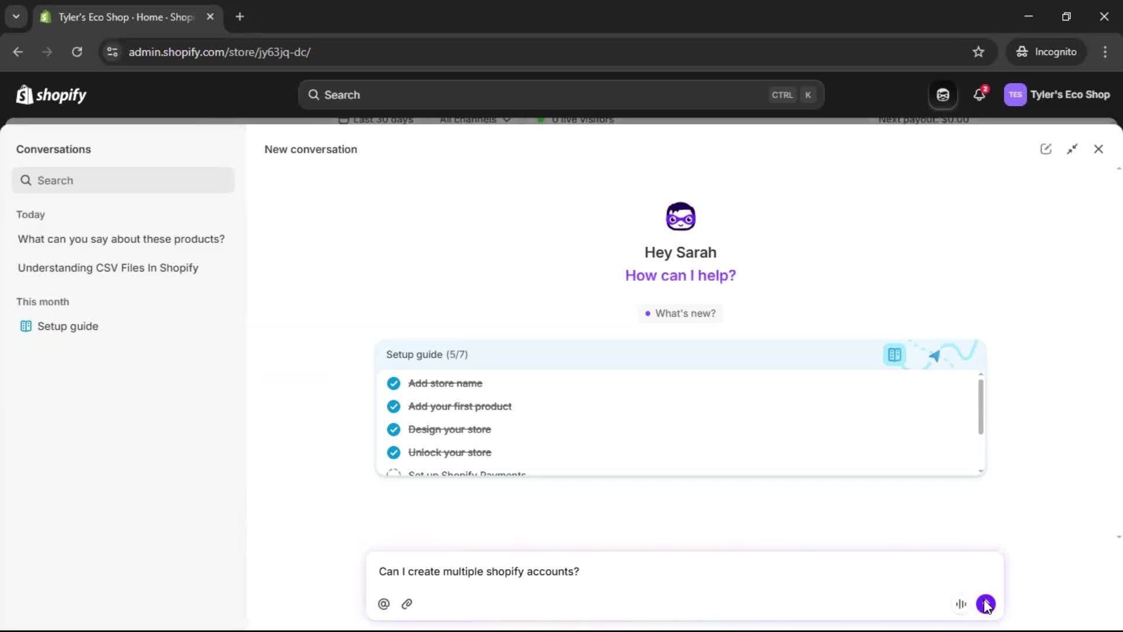Switch to the Tyler's Eco Shop browser tab
The image size is (1123, 632).
point(117,17)
